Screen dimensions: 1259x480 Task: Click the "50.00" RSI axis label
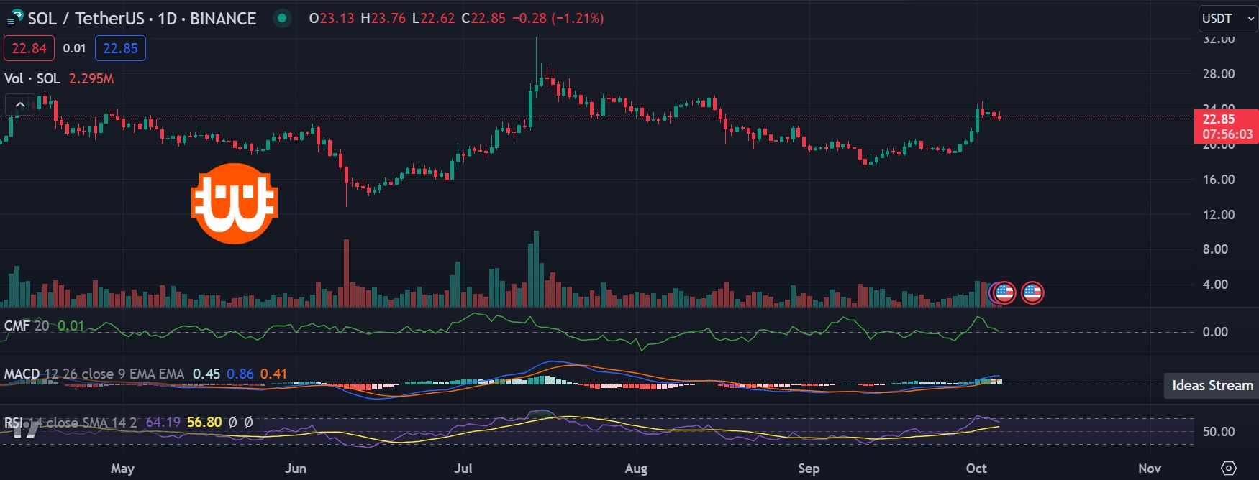coord(1219,432)
